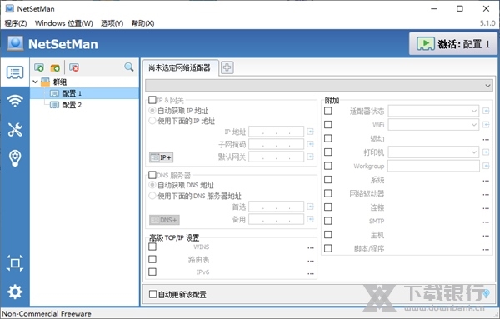
Task: Tick the 适配器状态 checkbox
Action: pos(327,111)
